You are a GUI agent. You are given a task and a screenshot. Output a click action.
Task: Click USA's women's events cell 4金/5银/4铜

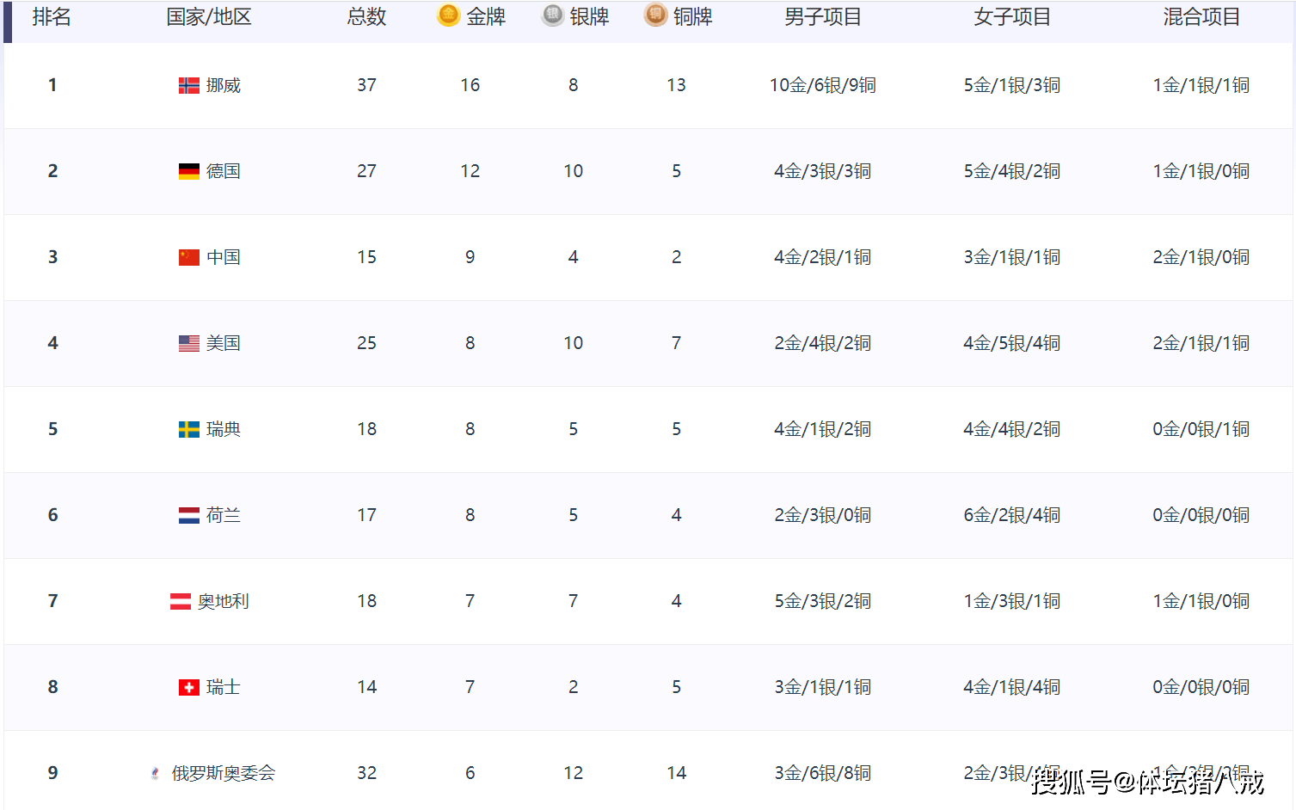(1012, 343)
